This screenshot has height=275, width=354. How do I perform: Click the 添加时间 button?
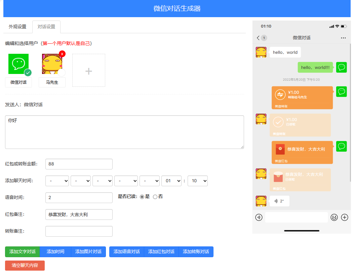pyautogui.click(x=55, y=252)
